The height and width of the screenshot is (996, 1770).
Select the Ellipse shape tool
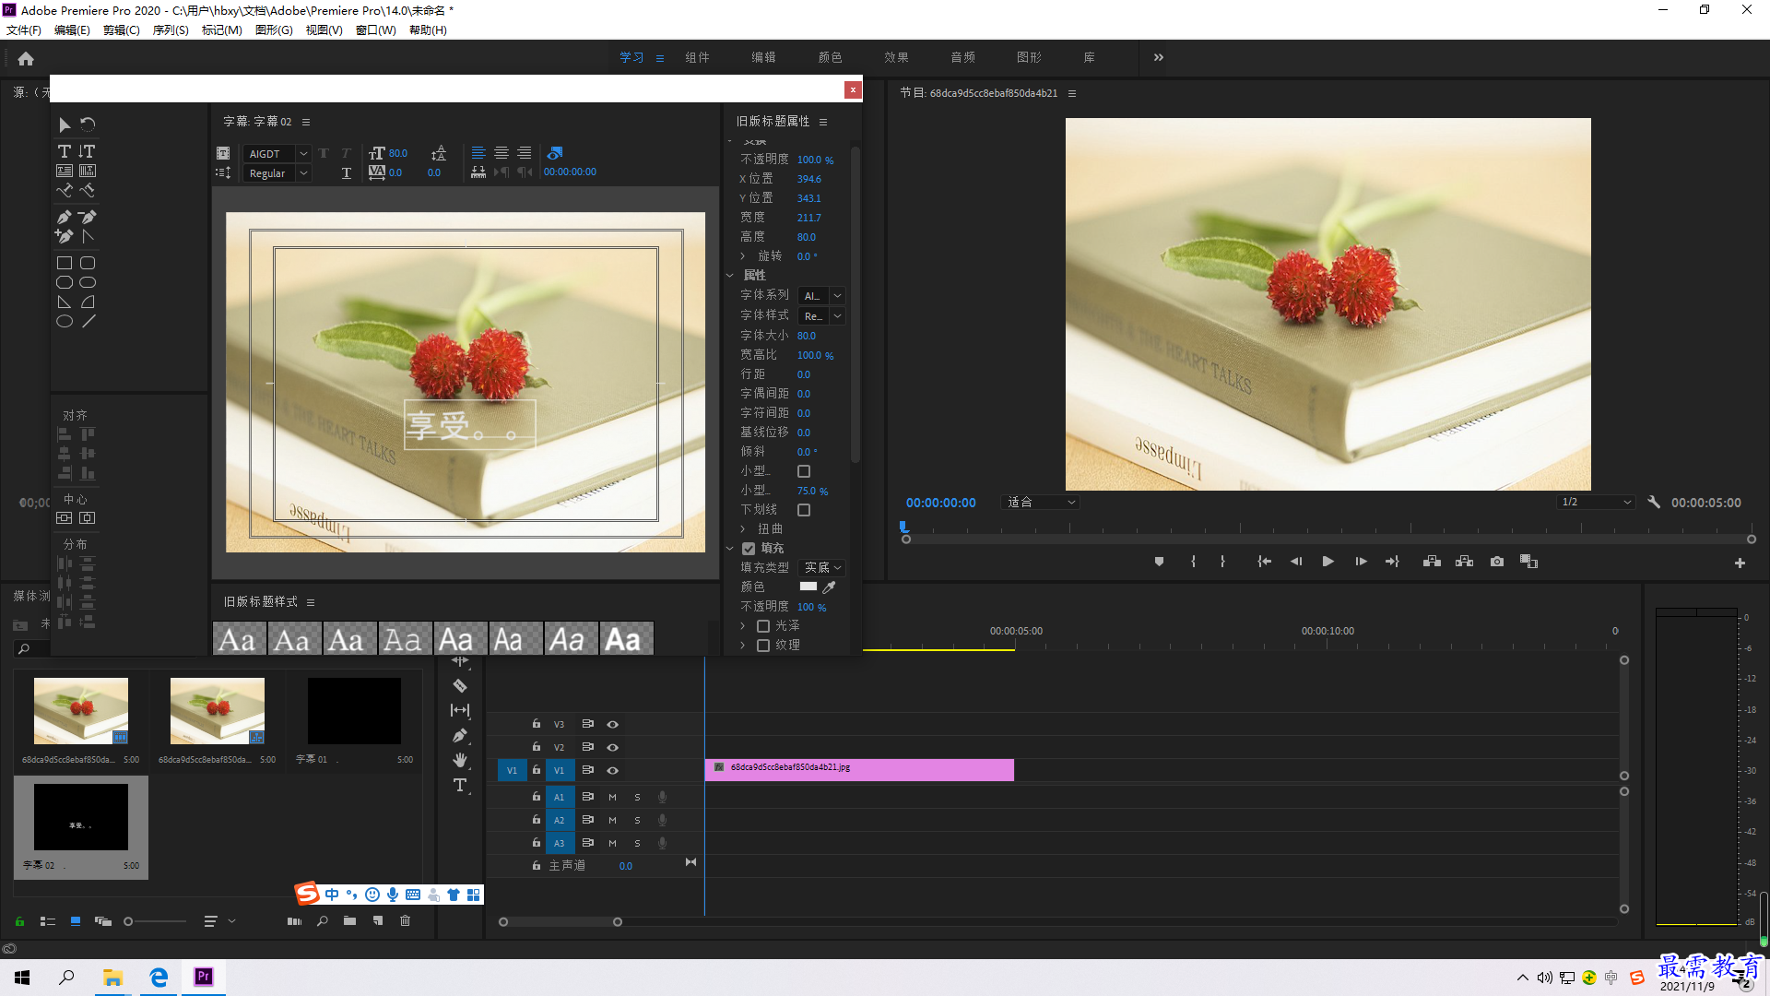coord(65,322)
